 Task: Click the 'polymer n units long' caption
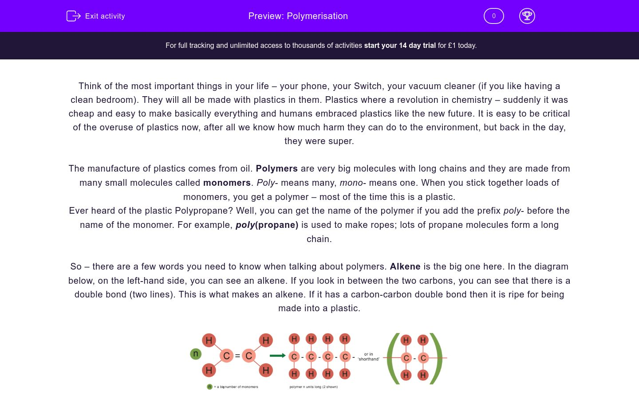coord(314,387)
